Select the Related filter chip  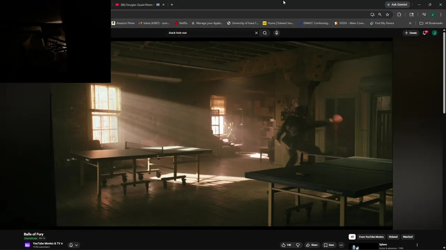click(393, 237)
